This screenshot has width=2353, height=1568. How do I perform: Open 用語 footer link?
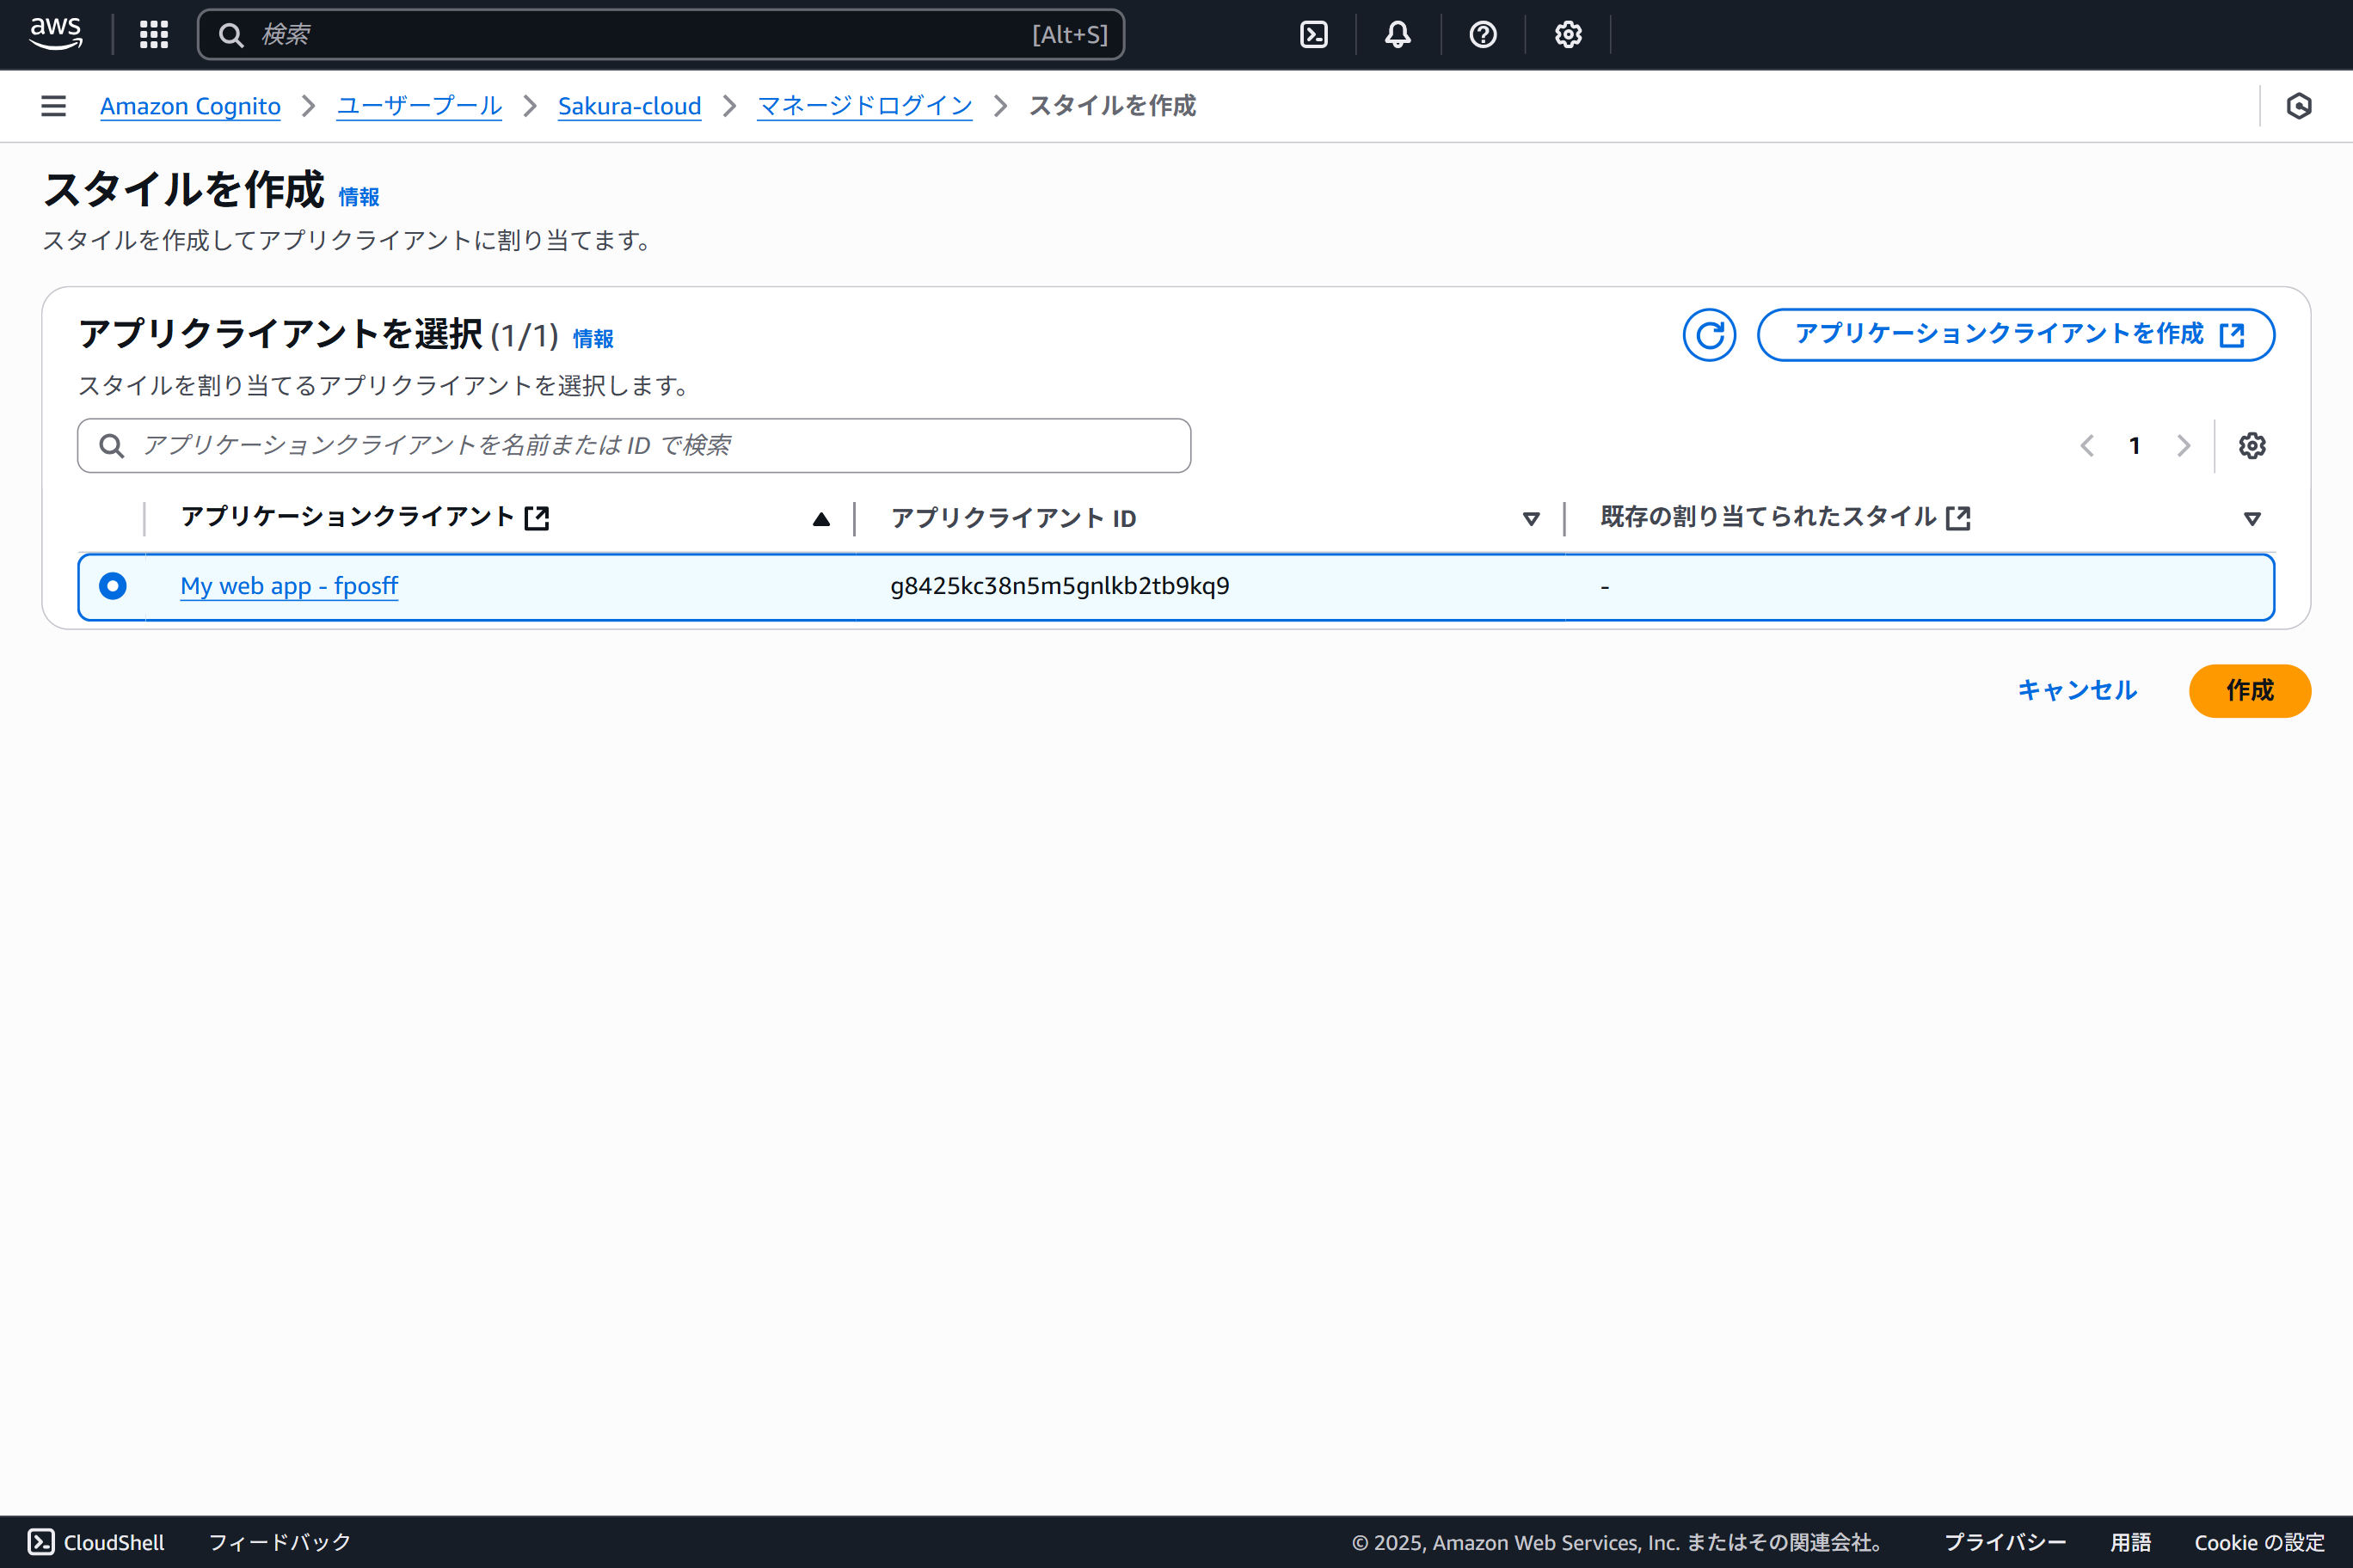(x=2130, y=1542)
